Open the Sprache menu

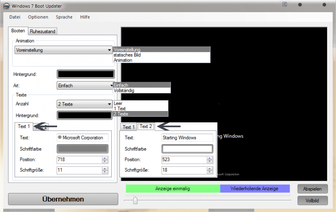tap(64, 17)
